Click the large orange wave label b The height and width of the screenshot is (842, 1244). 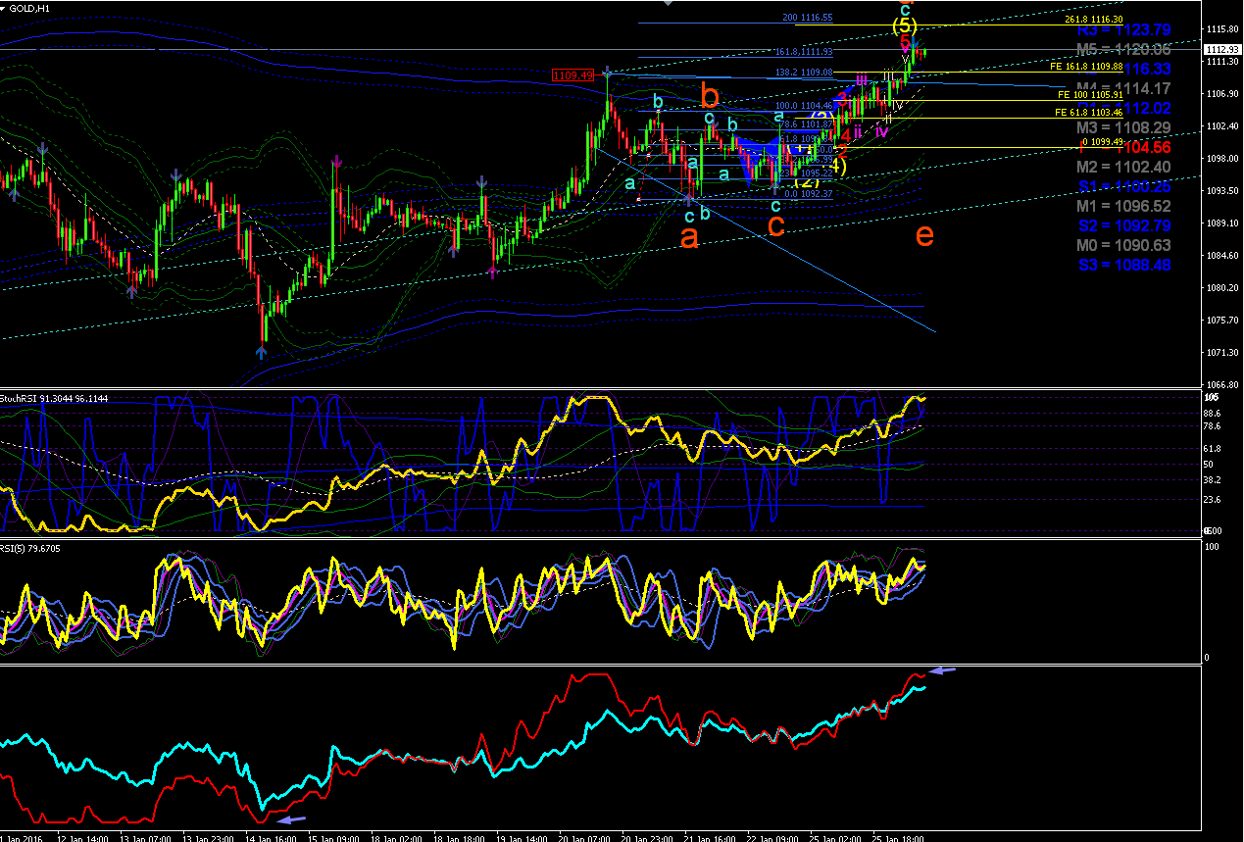[x=710, y=96]
